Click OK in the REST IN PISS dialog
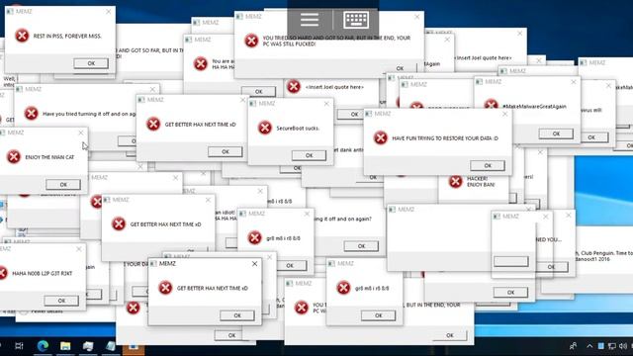633x356 pixels. click(91, 63)
